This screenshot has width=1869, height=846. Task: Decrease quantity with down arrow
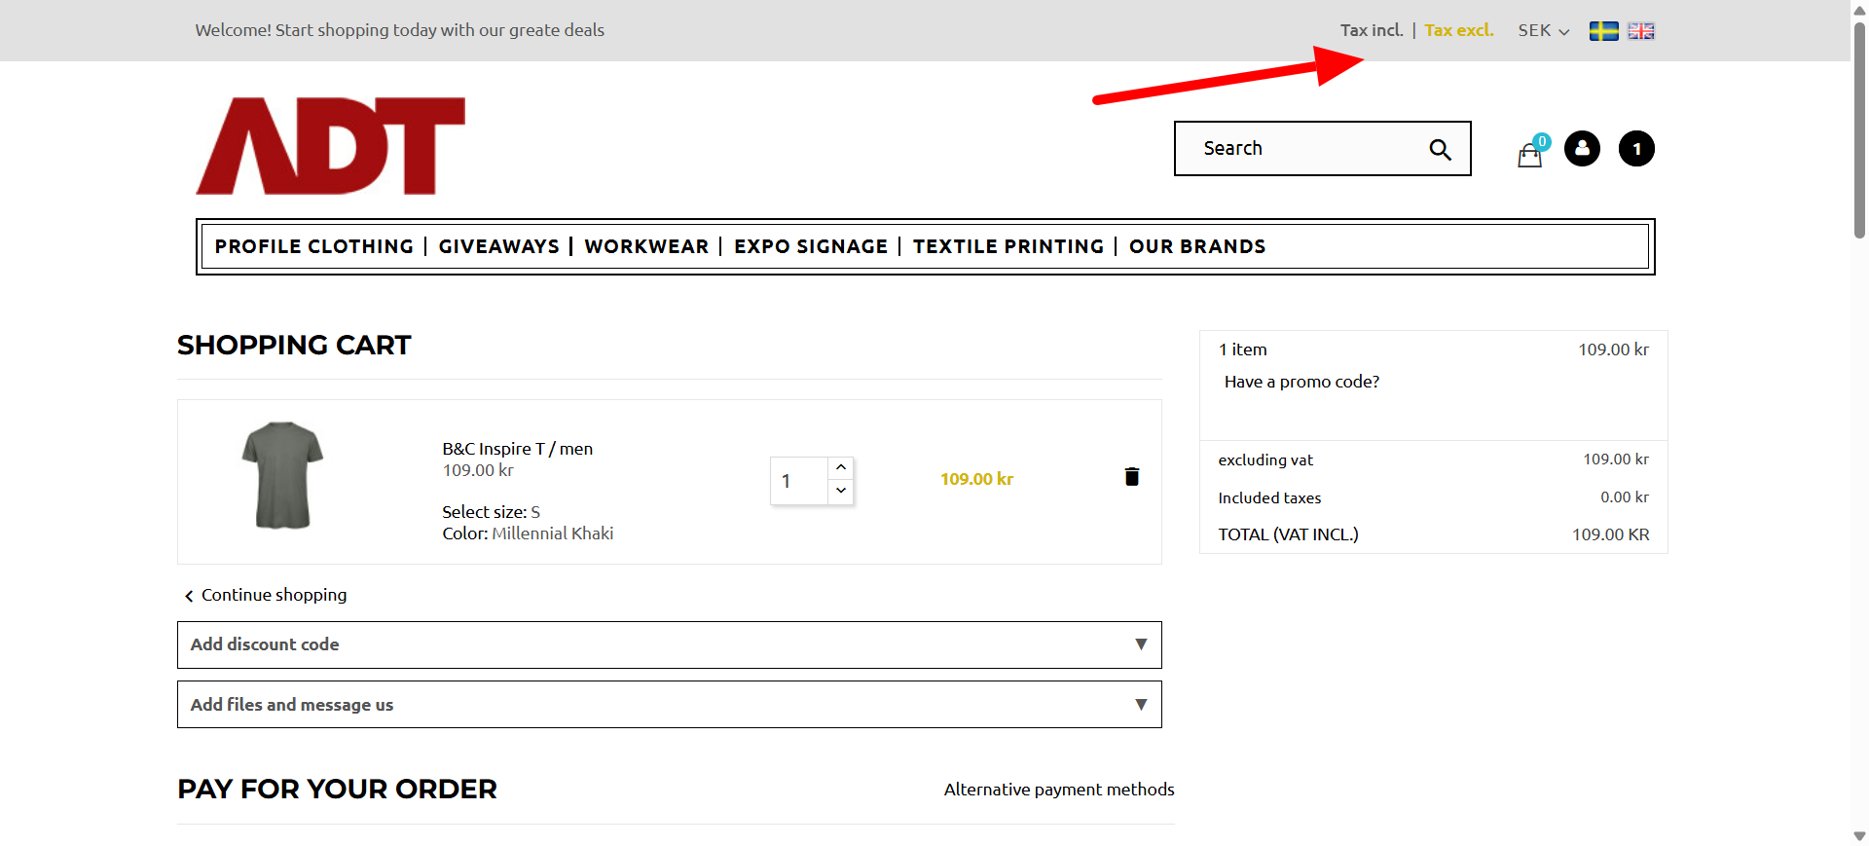[841, 491]
